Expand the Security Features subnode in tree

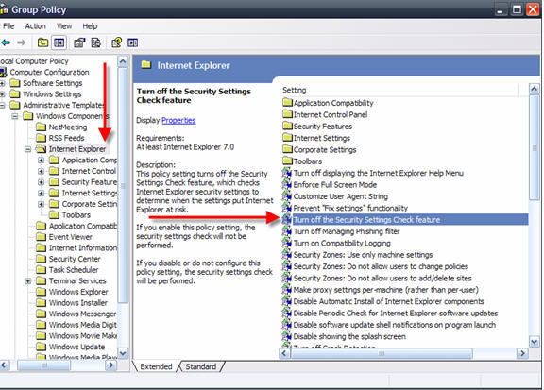pyautogui.click(x=41, y=182)
